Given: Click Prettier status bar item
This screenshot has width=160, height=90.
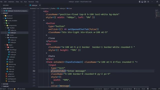Looking at the screenshot, I should tap(153, 89).
